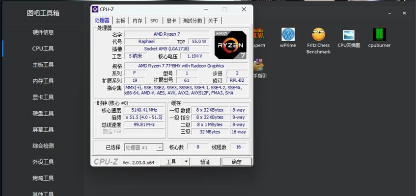Click the socket value Socket AM5 (LGA1718)
Image resolution: width=416 pixels, height=196 pixels.
point(166,49)
